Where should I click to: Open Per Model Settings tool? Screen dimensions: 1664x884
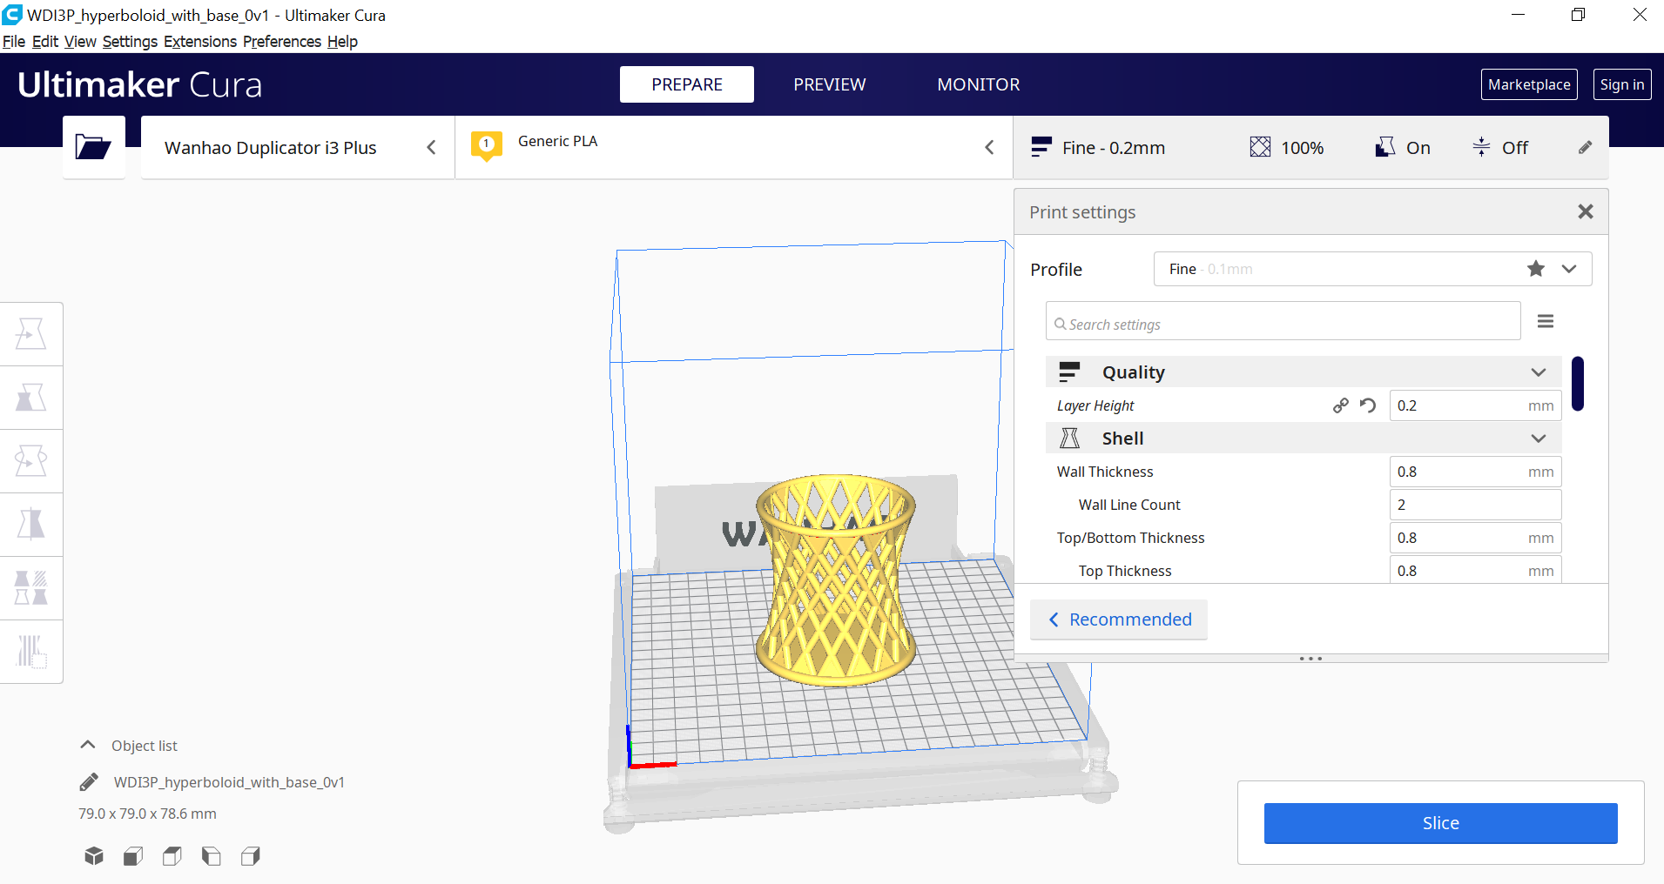(31, 588)
